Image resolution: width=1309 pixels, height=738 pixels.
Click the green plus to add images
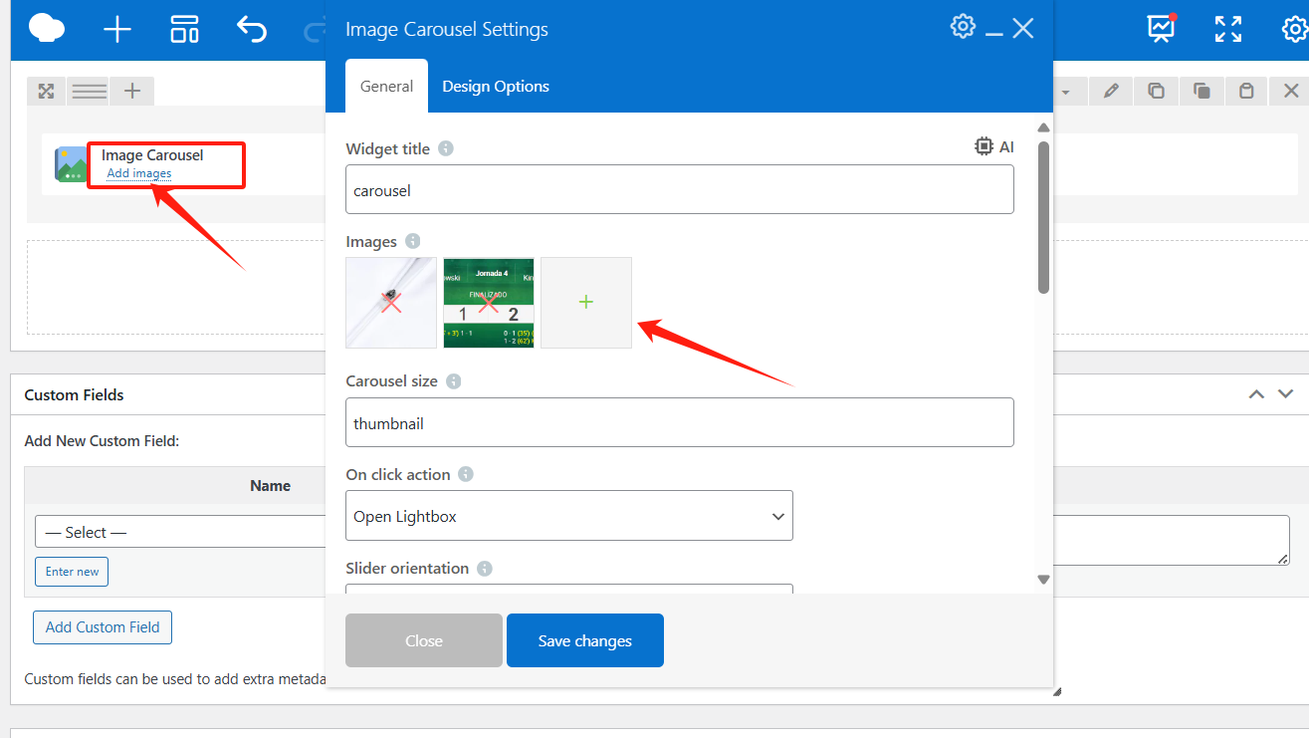[x=586, y=303]
